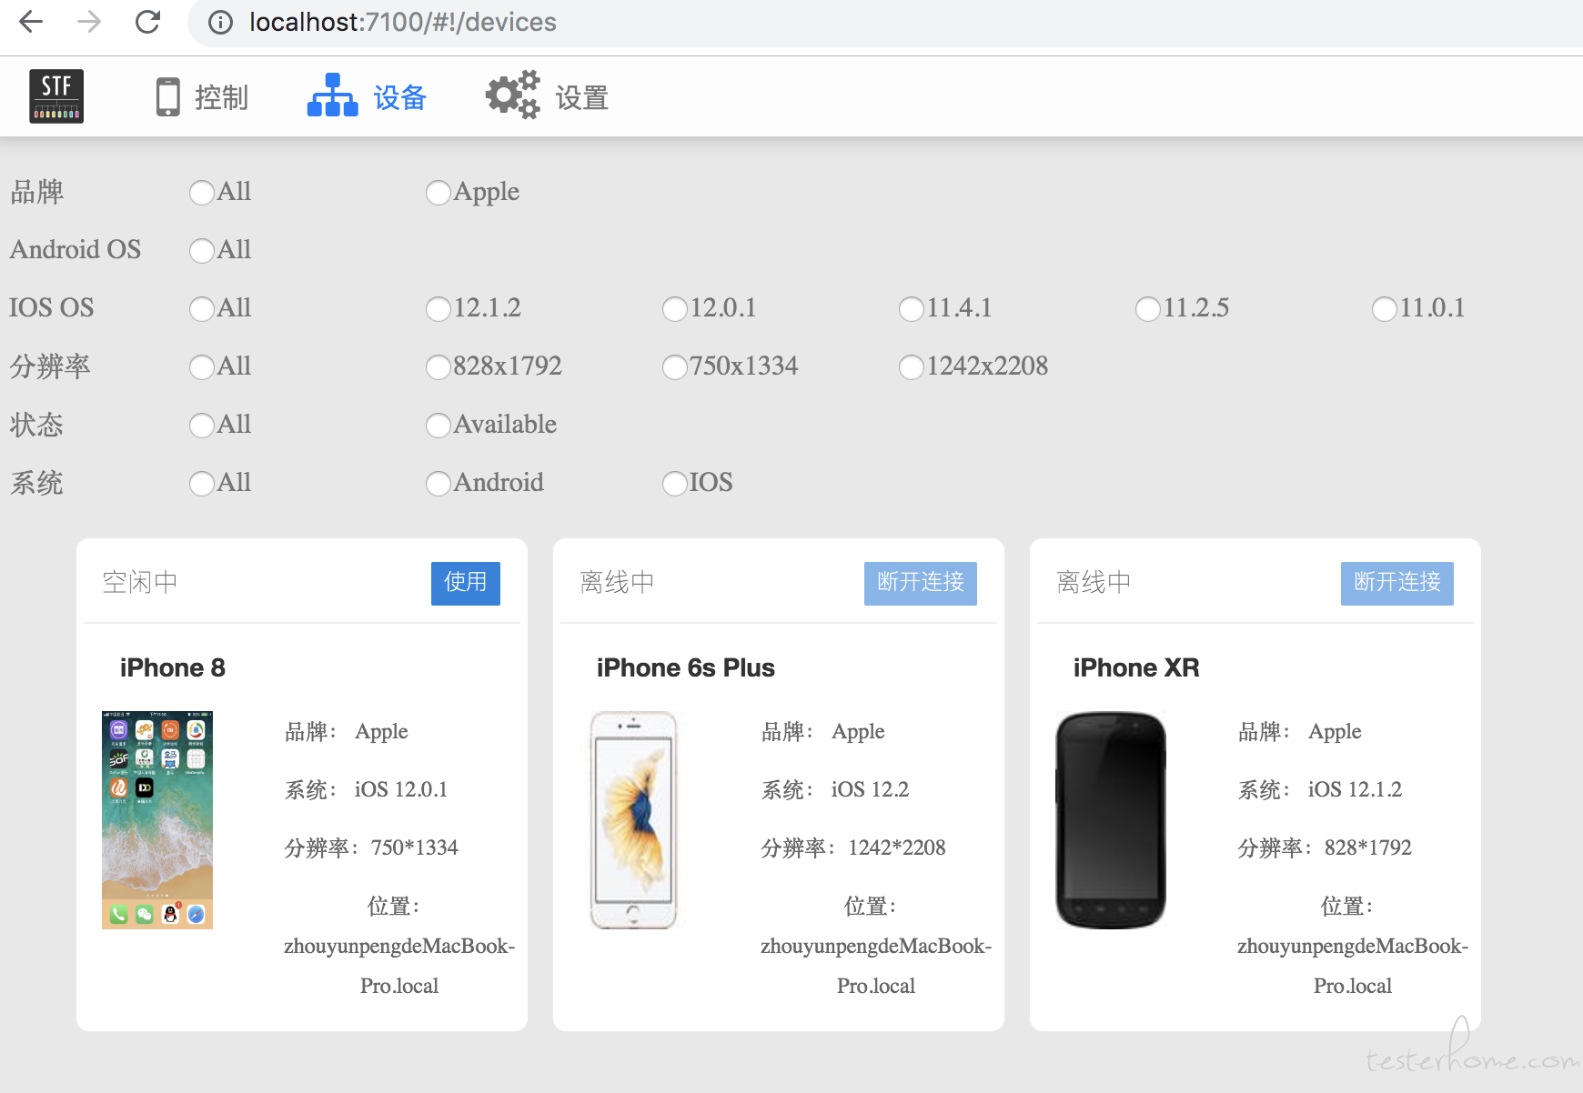Select iOS version 12.0.1 radio
The image size is (1583, 1093).
tap(675, 309)
